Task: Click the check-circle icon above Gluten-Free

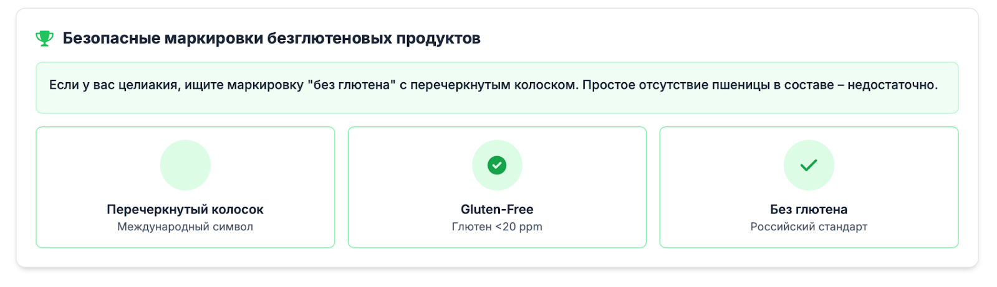Action: pos(497,165)
